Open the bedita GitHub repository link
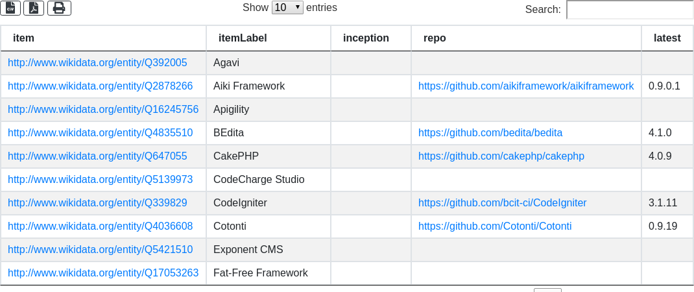The width and height of the screenshot is (694, 292). pyautogui.click(x=490, y=133)
